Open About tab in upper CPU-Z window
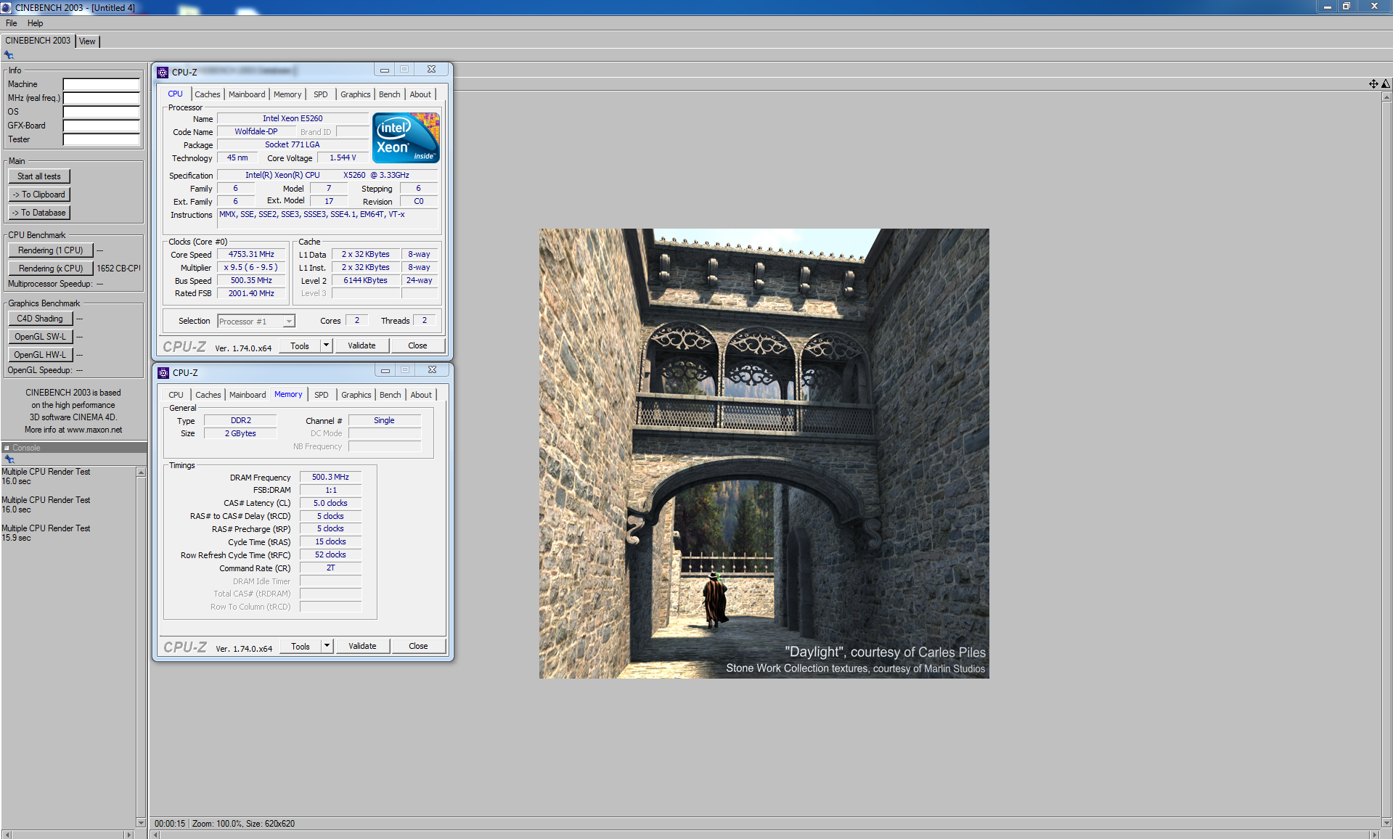Viewport: 1393px width, 839px height. point(420,94)
